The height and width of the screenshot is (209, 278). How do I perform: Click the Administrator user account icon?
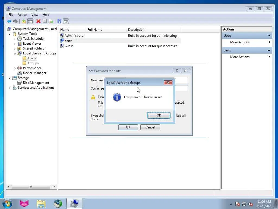click(62, 36)
